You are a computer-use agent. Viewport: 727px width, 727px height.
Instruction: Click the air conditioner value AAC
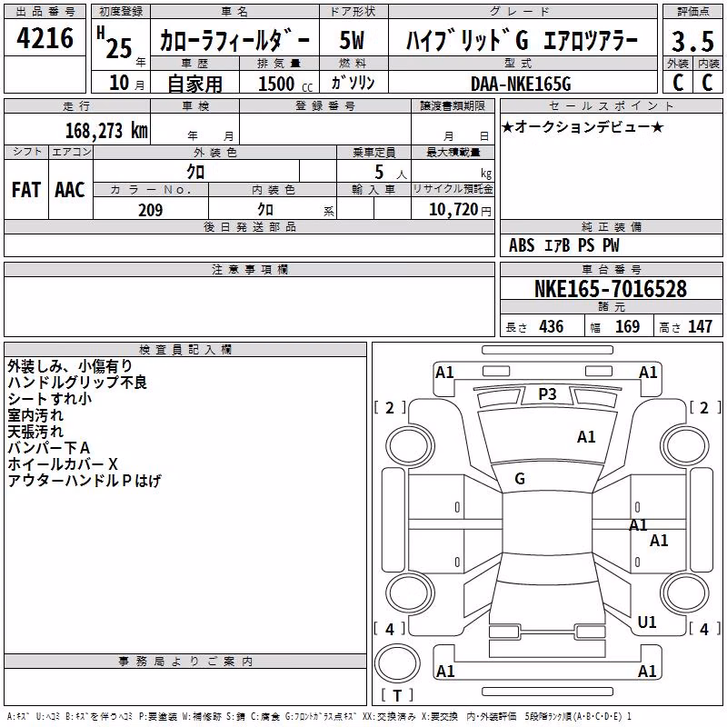pos(70,190)
